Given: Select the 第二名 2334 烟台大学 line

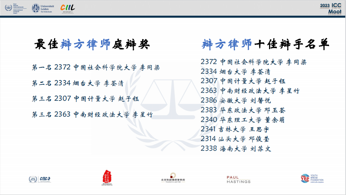Looking at the screenshot, I should (78, 83).
